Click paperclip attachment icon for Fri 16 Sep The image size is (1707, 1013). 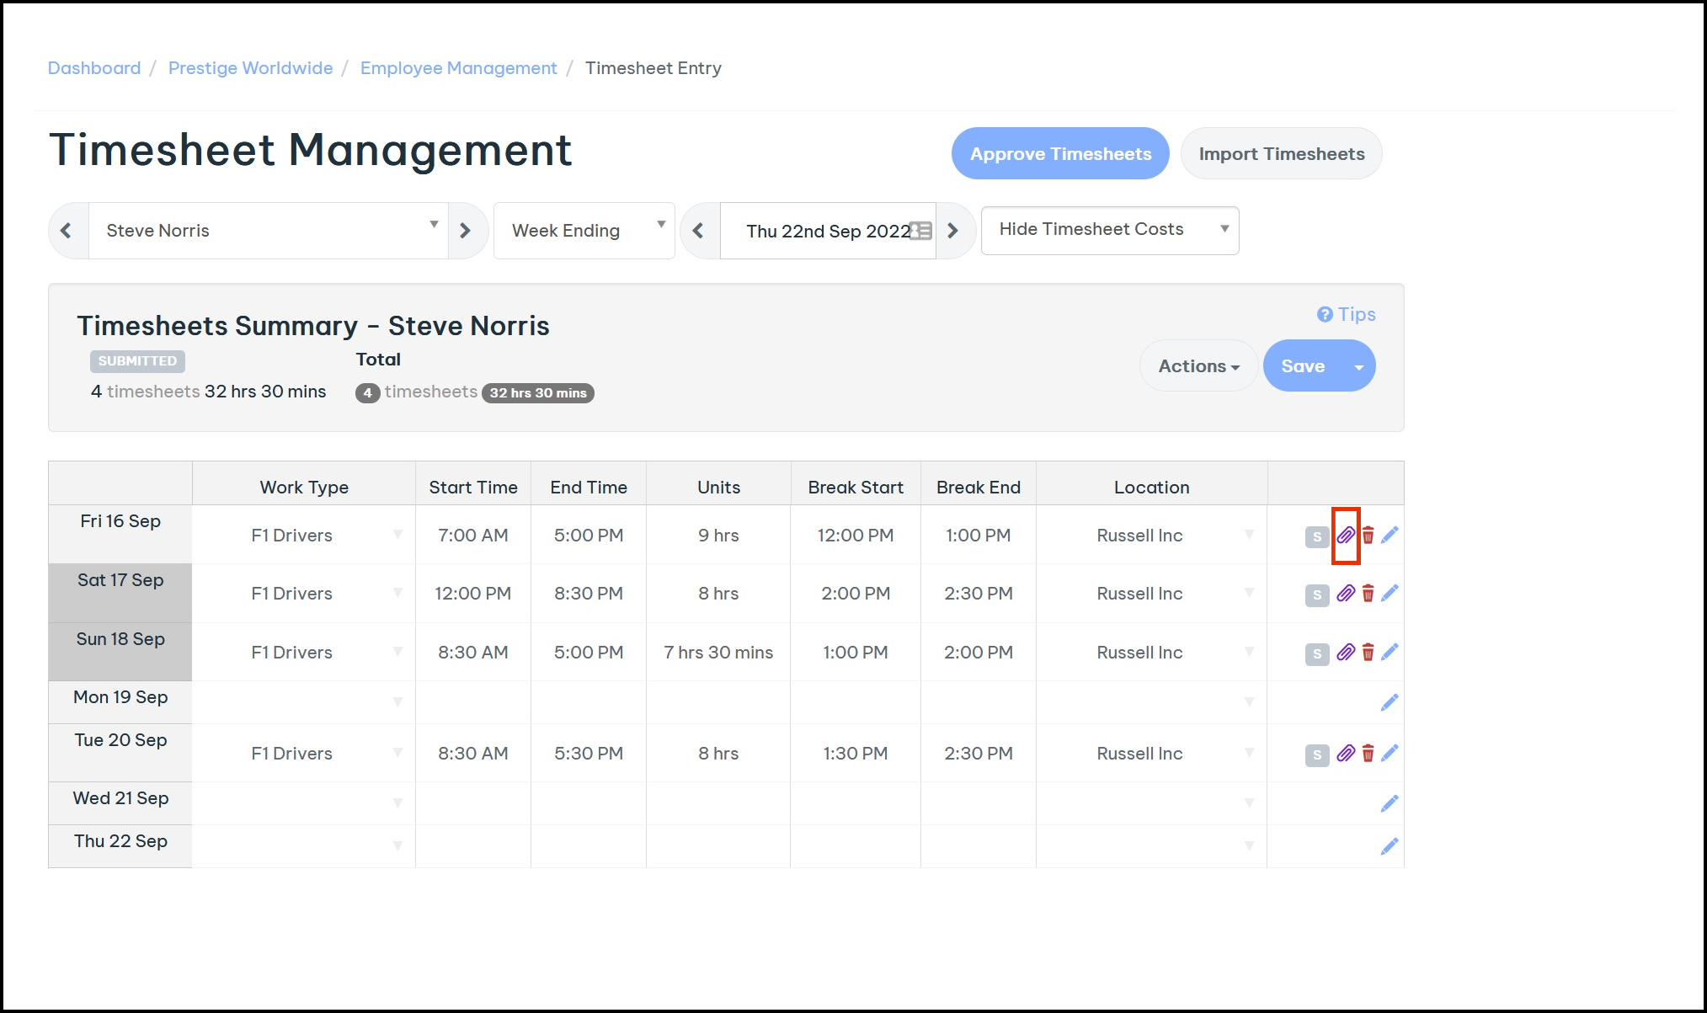1346,536
